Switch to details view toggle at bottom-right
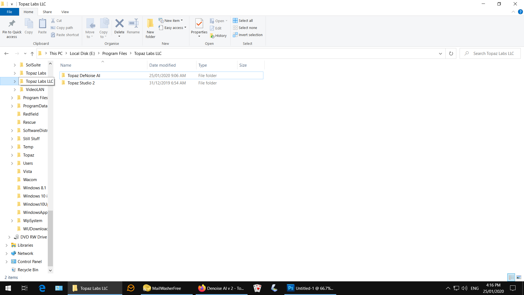Screen dimensions: 524x295 coord(511,277)
